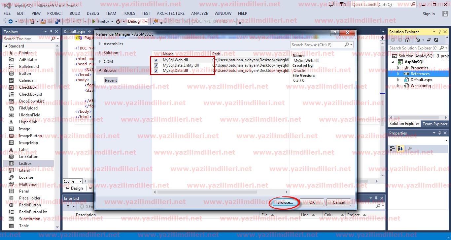Expand the Solution category in Reference Manager
The height and width of the screenshot is (240, 451).
[100, 53]
